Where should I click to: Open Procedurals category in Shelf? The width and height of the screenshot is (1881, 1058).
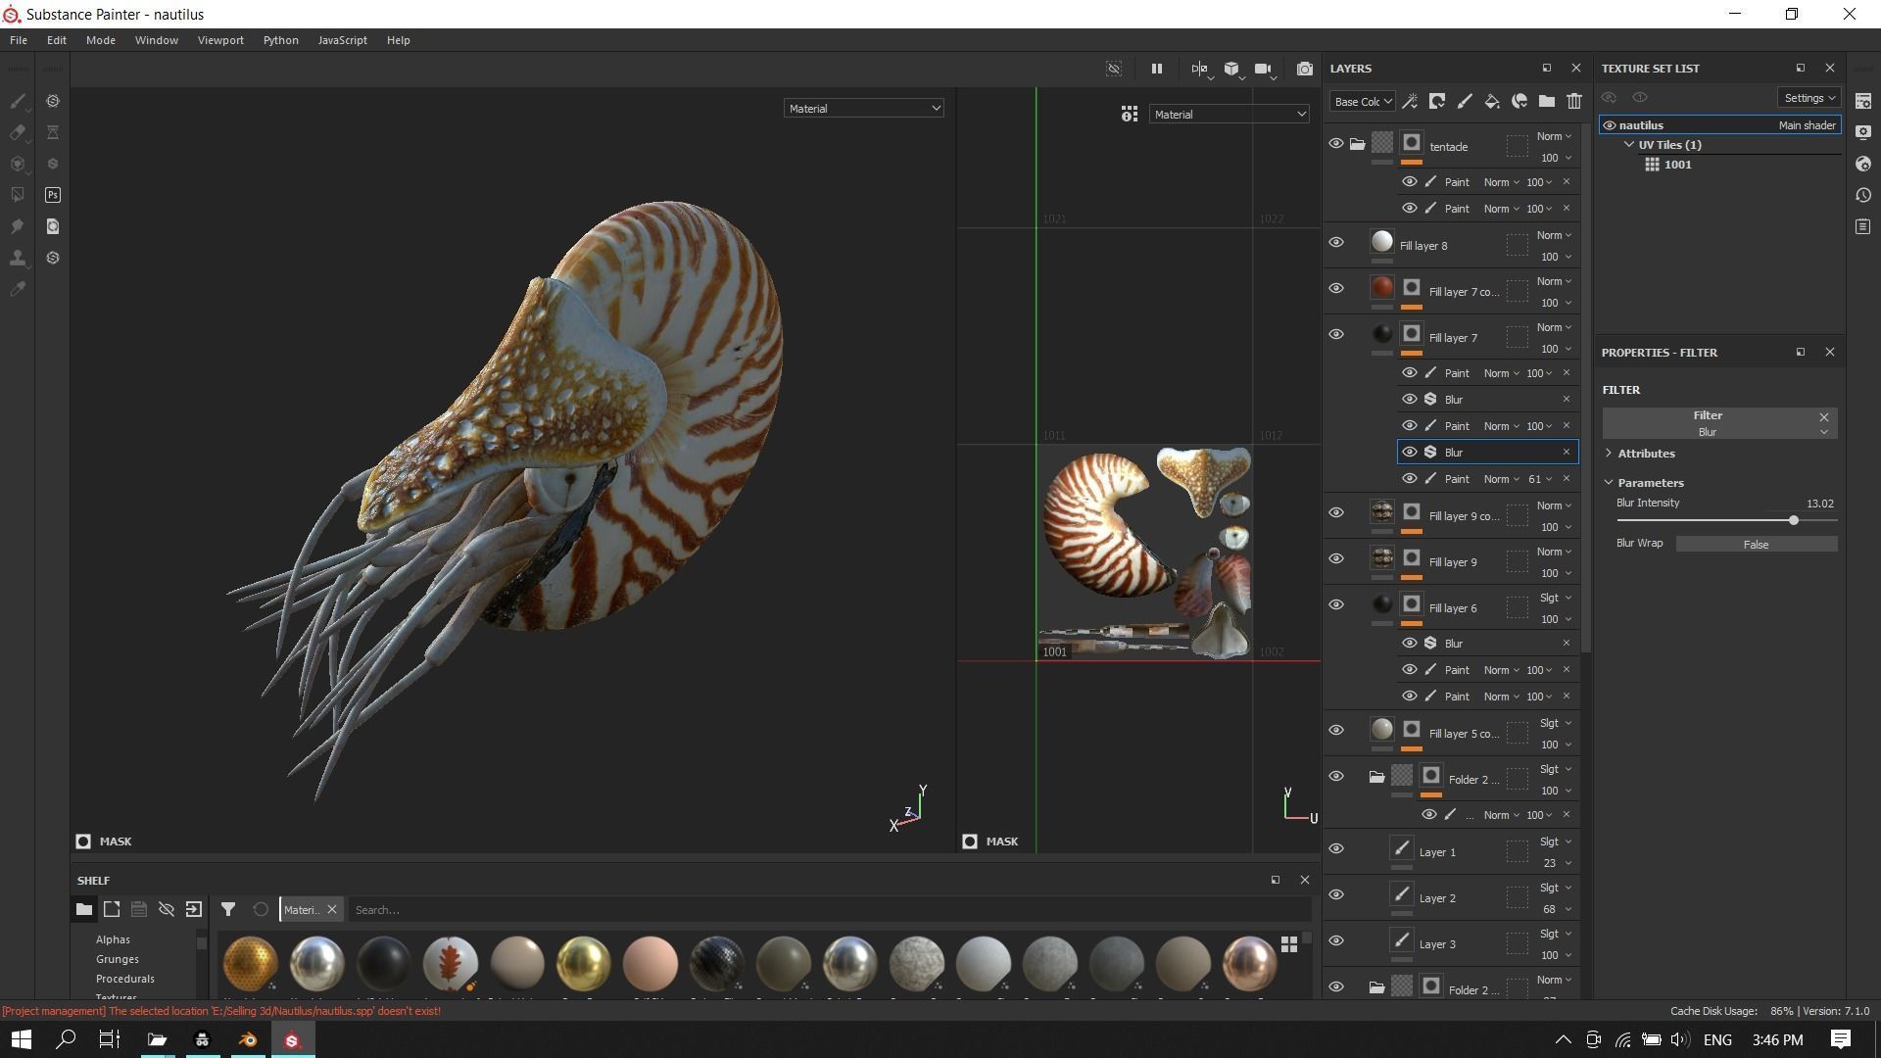click(125, 979)
